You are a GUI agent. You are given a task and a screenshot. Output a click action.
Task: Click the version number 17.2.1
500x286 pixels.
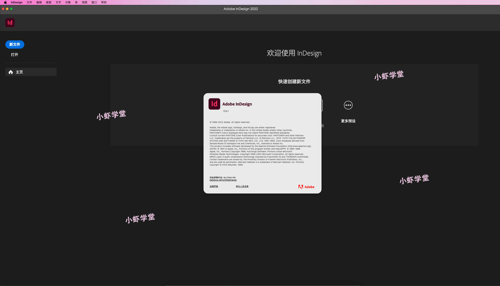tap(226, 111)
